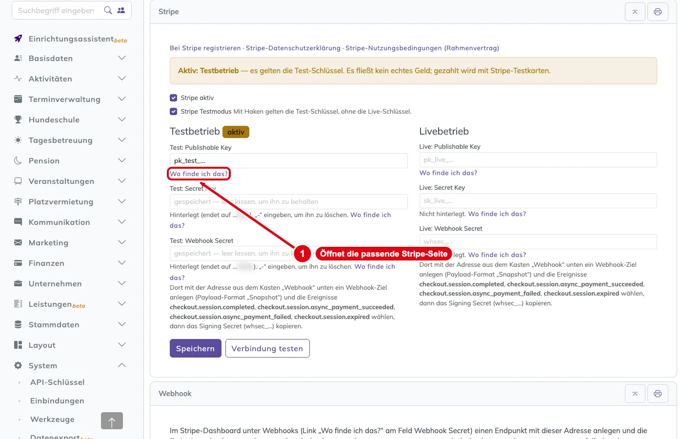Viewport: 683px width, 439px height.
Task: Open the Einbindungen submenu item
Action: 57,401
